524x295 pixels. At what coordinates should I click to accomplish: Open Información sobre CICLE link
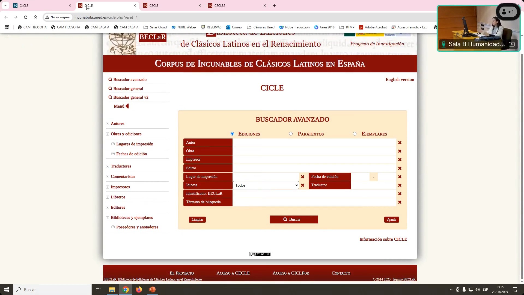[383, 240]
